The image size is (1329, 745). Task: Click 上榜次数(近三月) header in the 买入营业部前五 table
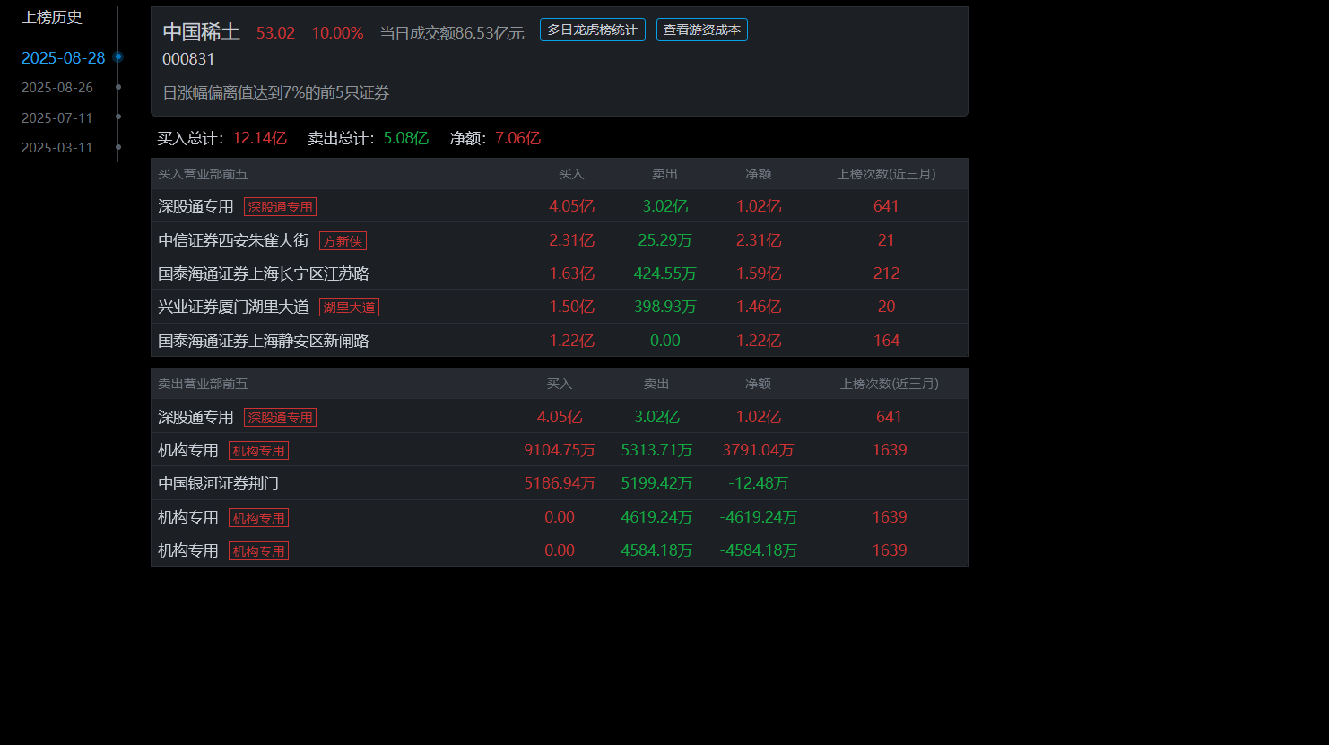click(x=886, y=174)
